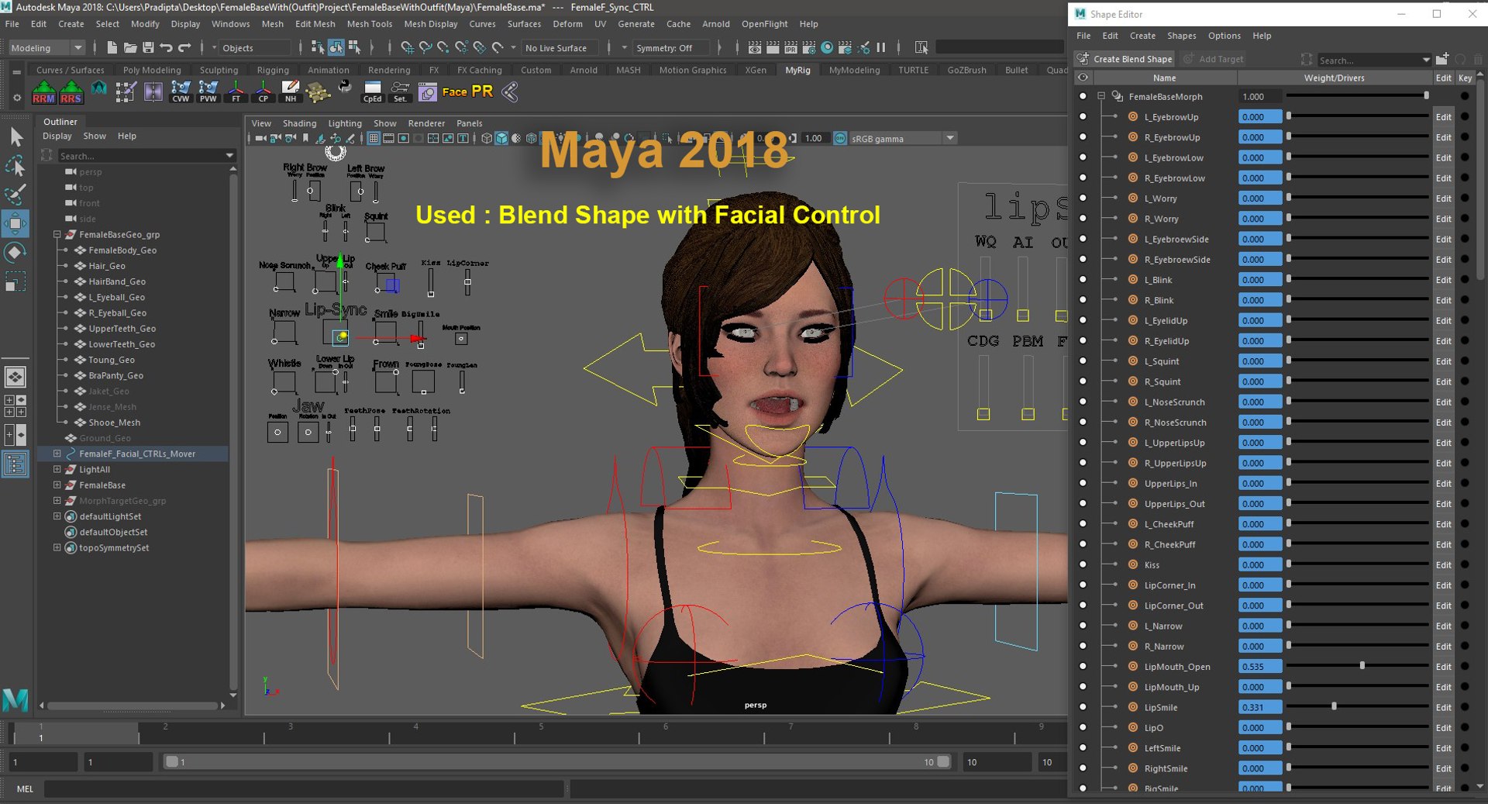This screenshot has height=804, width=1488.
Task: Click the shelf settings gear icon
Action: (16, 98)
